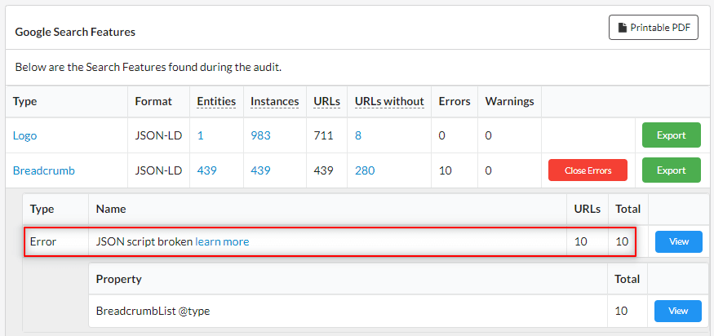This screenshot has height=336, width=714.
Task: Click the Google Search Features heading
Action: pyautogui.click(x=75, y=32)
